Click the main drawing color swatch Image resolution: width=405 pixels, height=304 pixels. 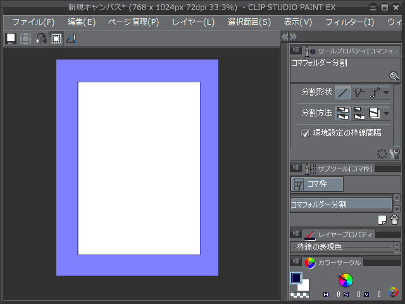tap(296, 278)
